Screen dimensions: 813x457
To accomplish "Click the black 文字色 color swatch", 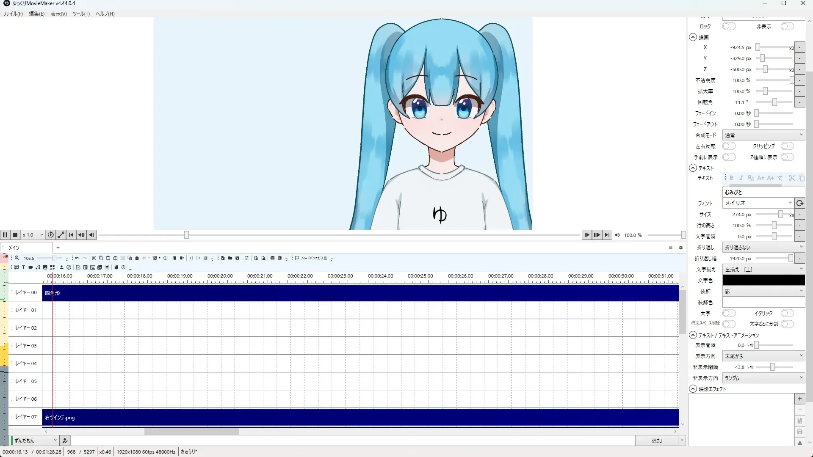I will pyautogui.click(x=763, y=280).
